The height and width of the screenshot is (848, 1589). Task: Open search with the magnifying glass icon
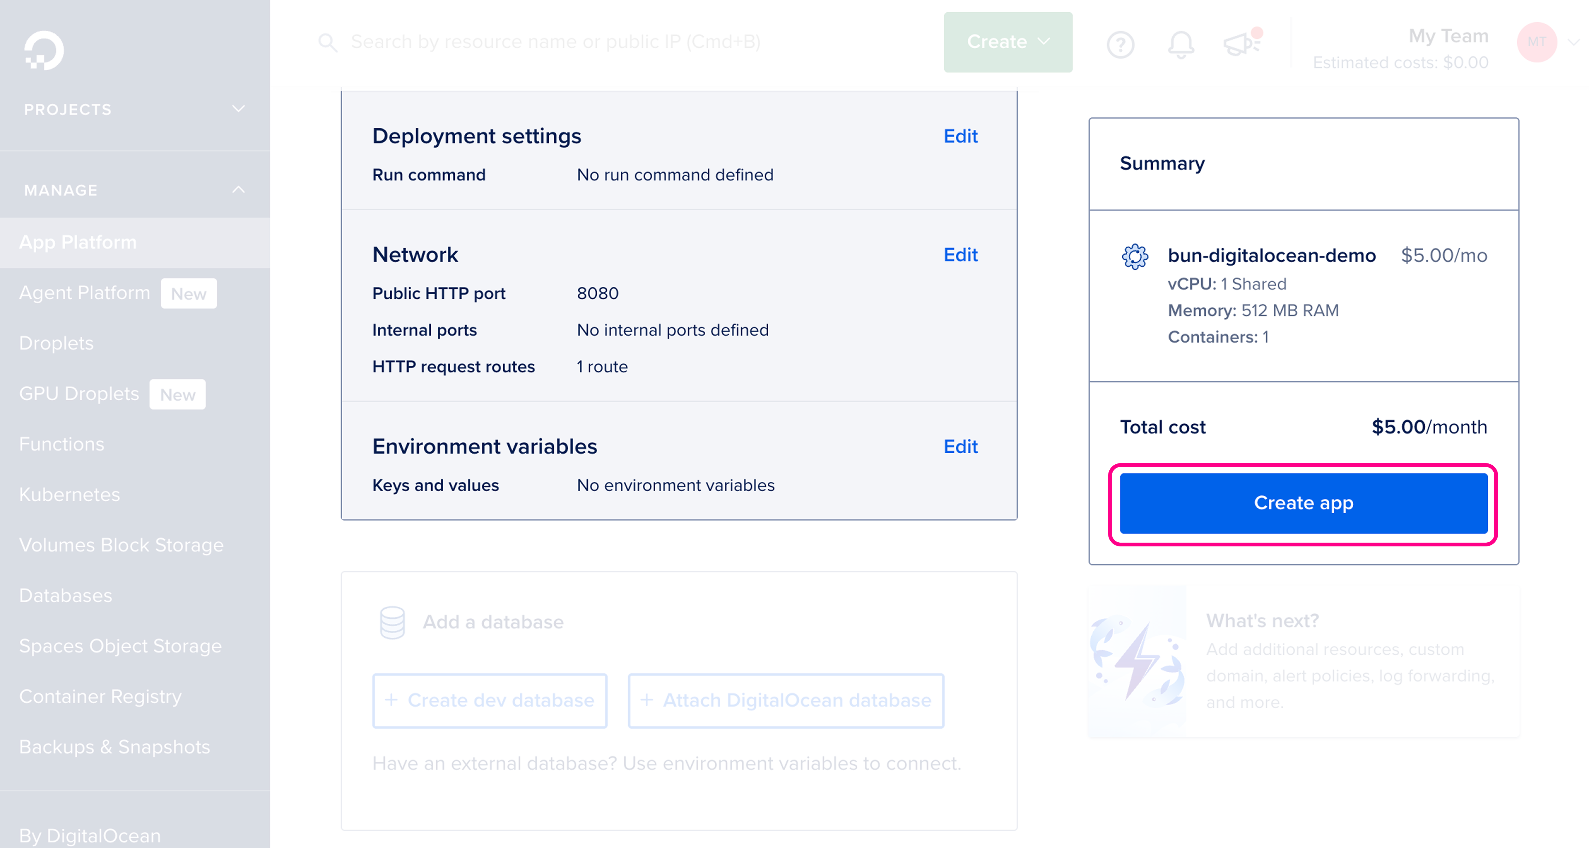tap(329, 42)
